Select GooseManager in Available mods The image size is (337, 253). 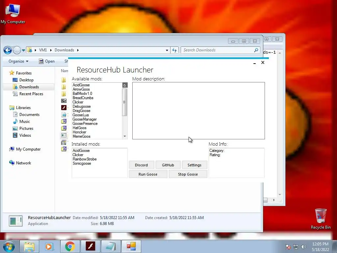point(85,119)
